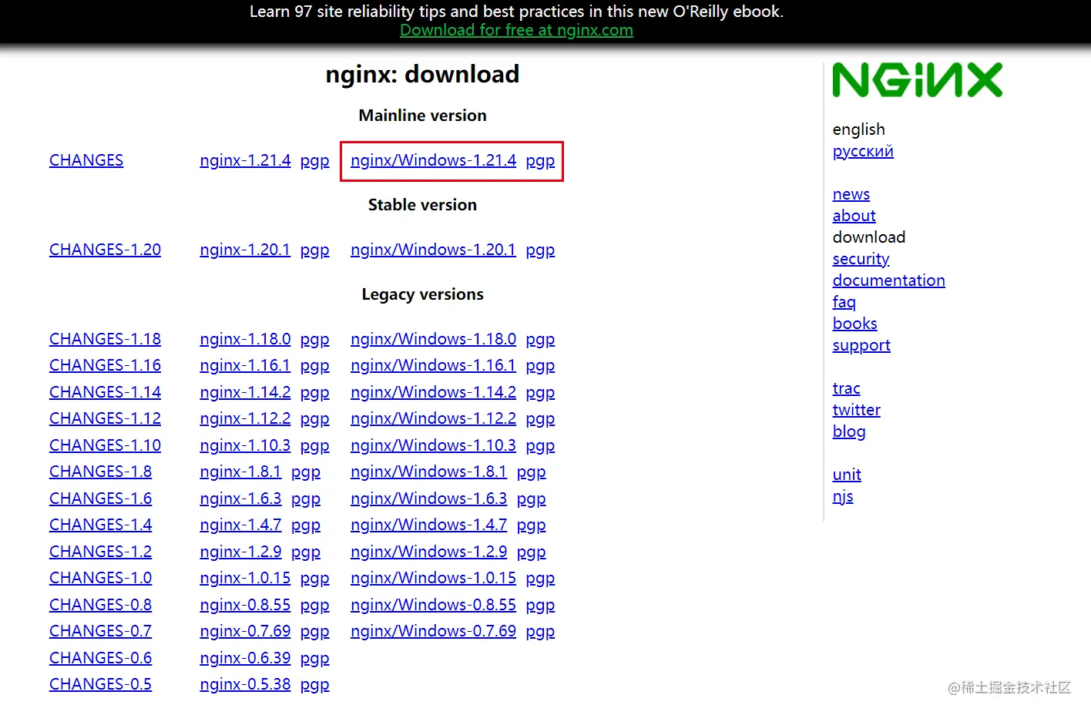
Task: Open pgp signature for nginx/Windows-1.14.2
Action: click(x=540, y=393)
